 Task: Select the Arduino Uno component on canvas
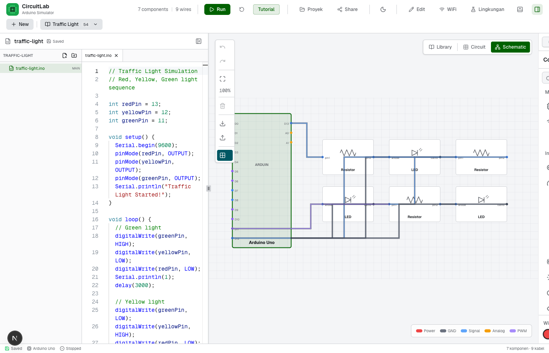coord(262,180)
